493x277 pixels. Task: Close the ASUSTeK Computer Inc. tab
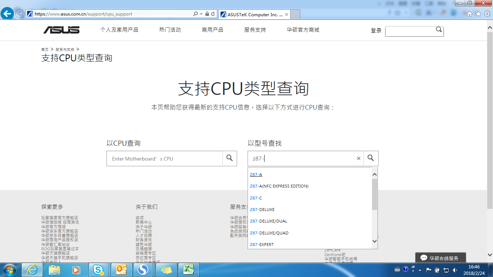(x=287, y=15)
